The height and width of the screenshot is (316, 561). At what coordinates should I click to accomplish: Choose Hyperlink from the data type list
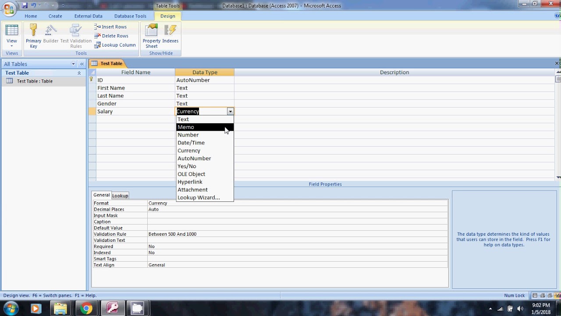coord(205,182)
